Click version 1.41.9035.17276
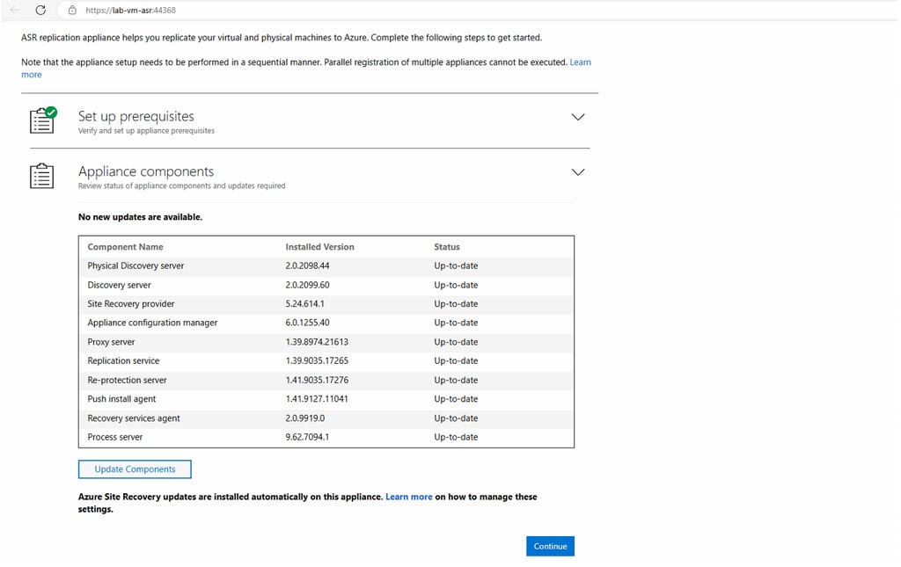Image resolution: width=901 pixels, height=567 pixels. [317, 380]
